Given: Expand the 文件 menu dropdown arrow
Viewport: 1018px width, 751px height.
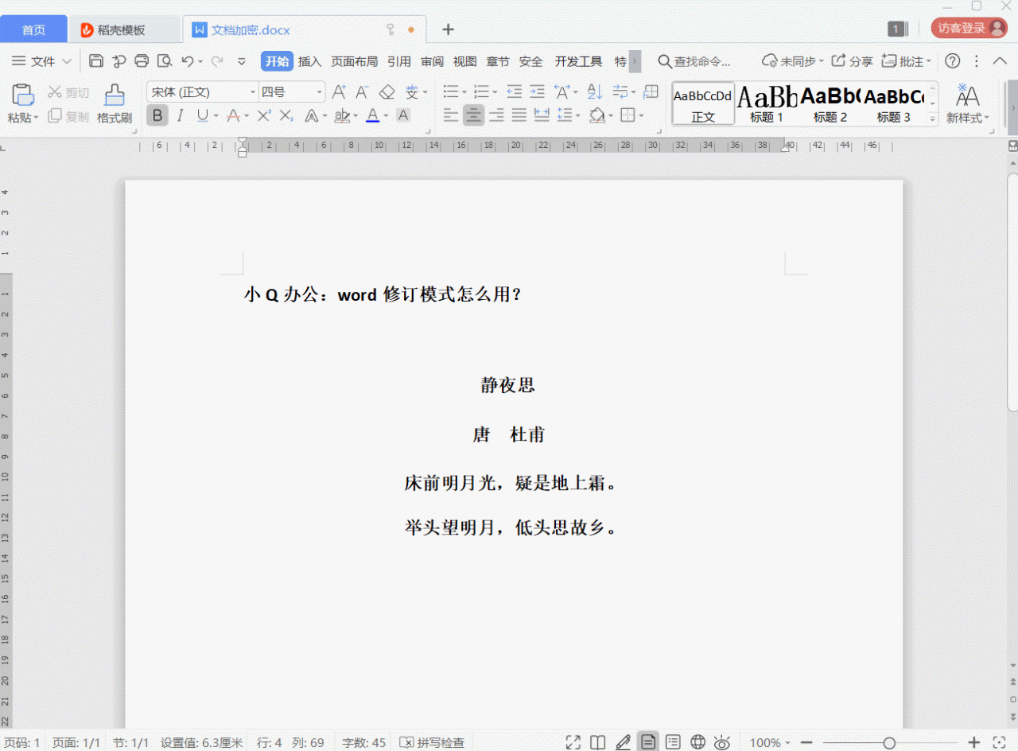Looking at the screenshot, I should point(67,61).
